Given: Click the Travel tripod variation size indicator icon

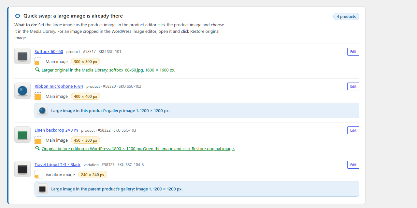Looking at the screenshot, I should 38,175.
